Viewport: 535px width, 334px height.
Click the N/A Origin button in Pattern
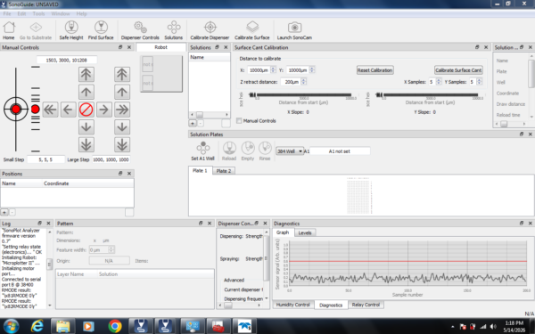click(109, 261)
